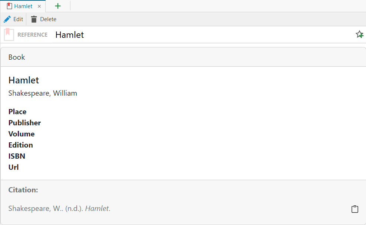The height and width of the screenshot is (225, 366).
Task: Close the Hamlet tab
Action: click(39, 6)
